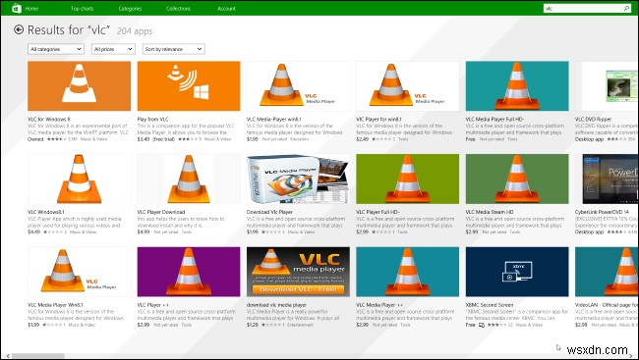Open VLC Media Player Win8.1 tile

tap(79, 272)
